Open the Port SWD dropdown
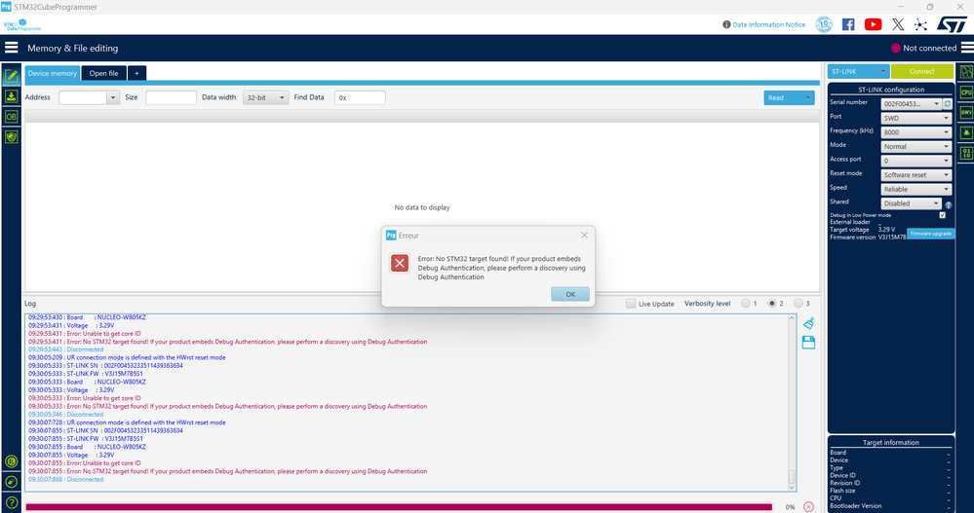 916,119
